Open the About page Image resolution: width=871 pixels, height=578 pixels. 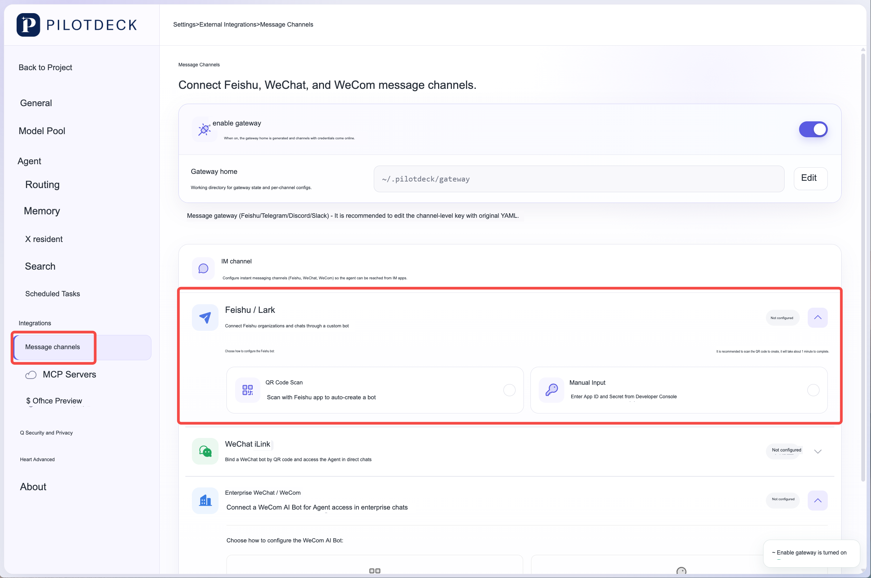(x=33, y=487)
